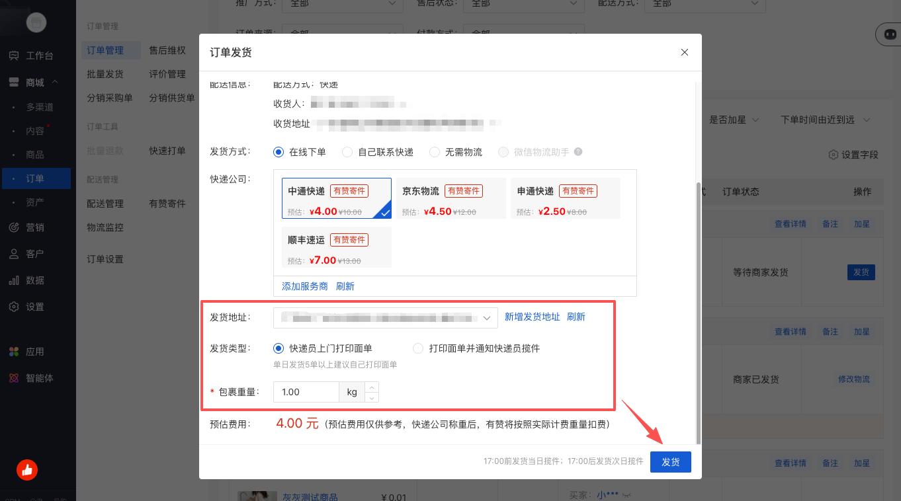The height and width of the screenshot is (501, 901).
Task: Open the 客户 customer icon in sidebar
Action: pos(14,254)
